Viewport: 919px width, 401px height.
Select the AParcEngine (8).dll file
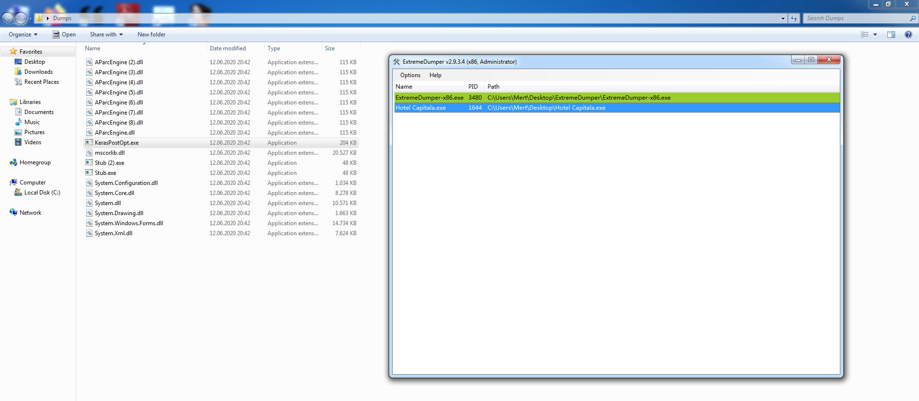[118, 123]
